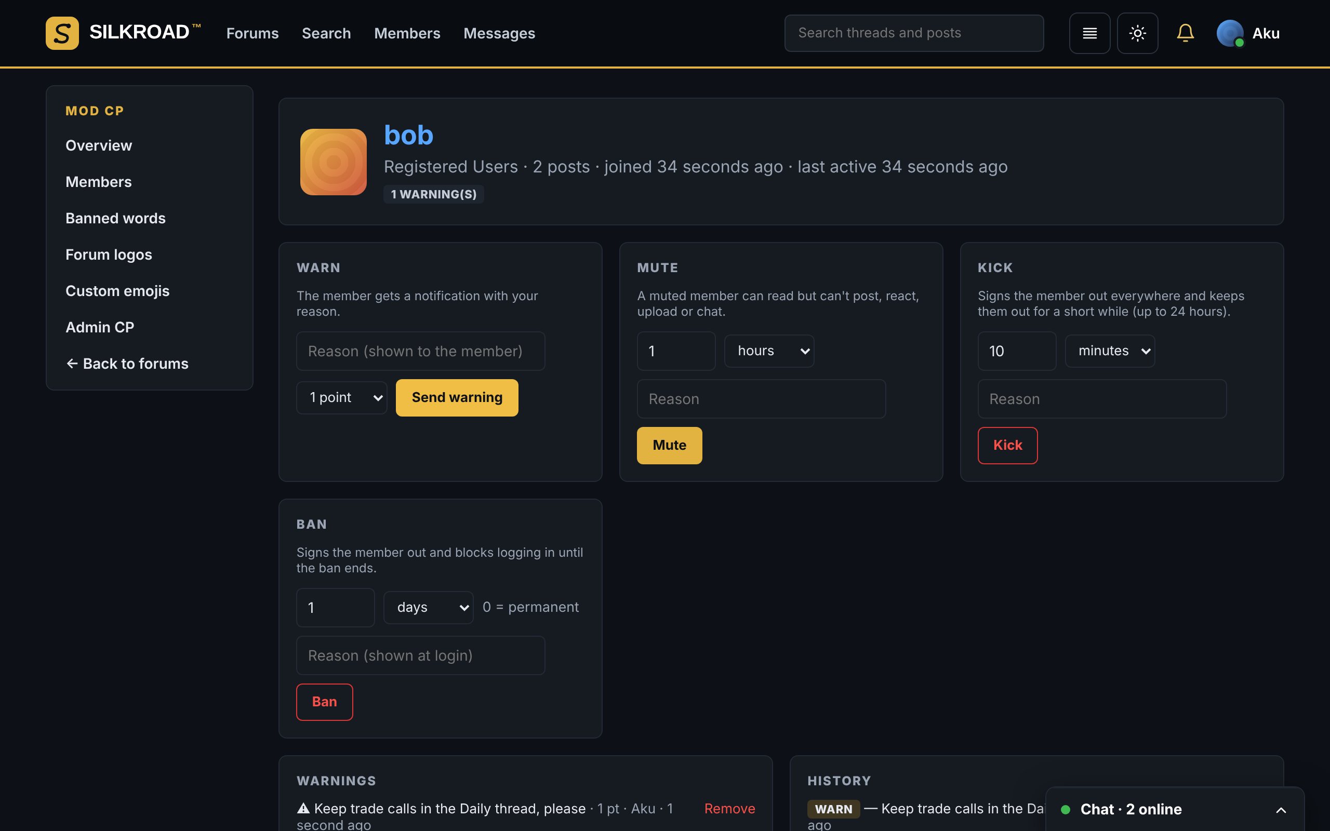Click the Silkroad S logo icon
The height and width of the screenshot is (831, 1330).
(62, 33)
